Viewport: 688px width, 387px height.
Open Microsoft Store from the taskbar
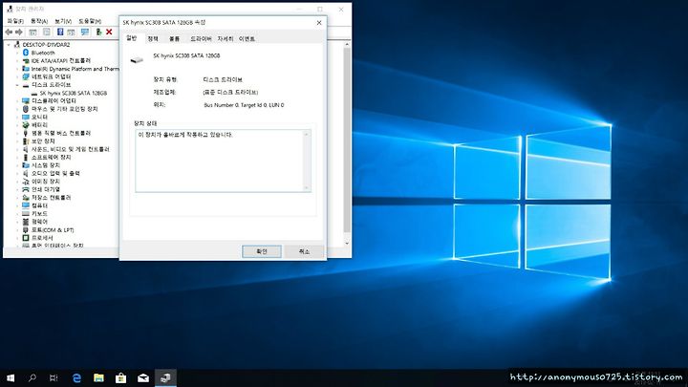tap(120, 377)
